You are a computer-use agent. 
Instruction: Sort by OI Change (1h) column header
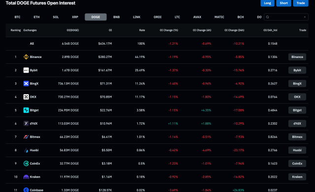coord(169,30)
